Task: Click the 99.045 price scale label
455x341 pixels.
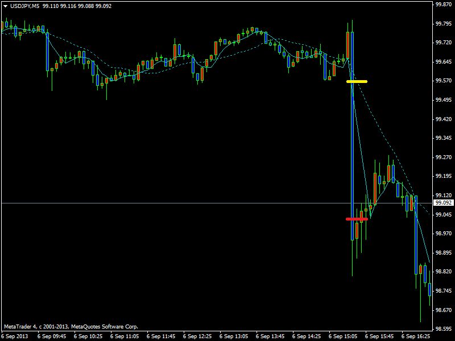Action: pyautogui.click(x=444, y=215)
